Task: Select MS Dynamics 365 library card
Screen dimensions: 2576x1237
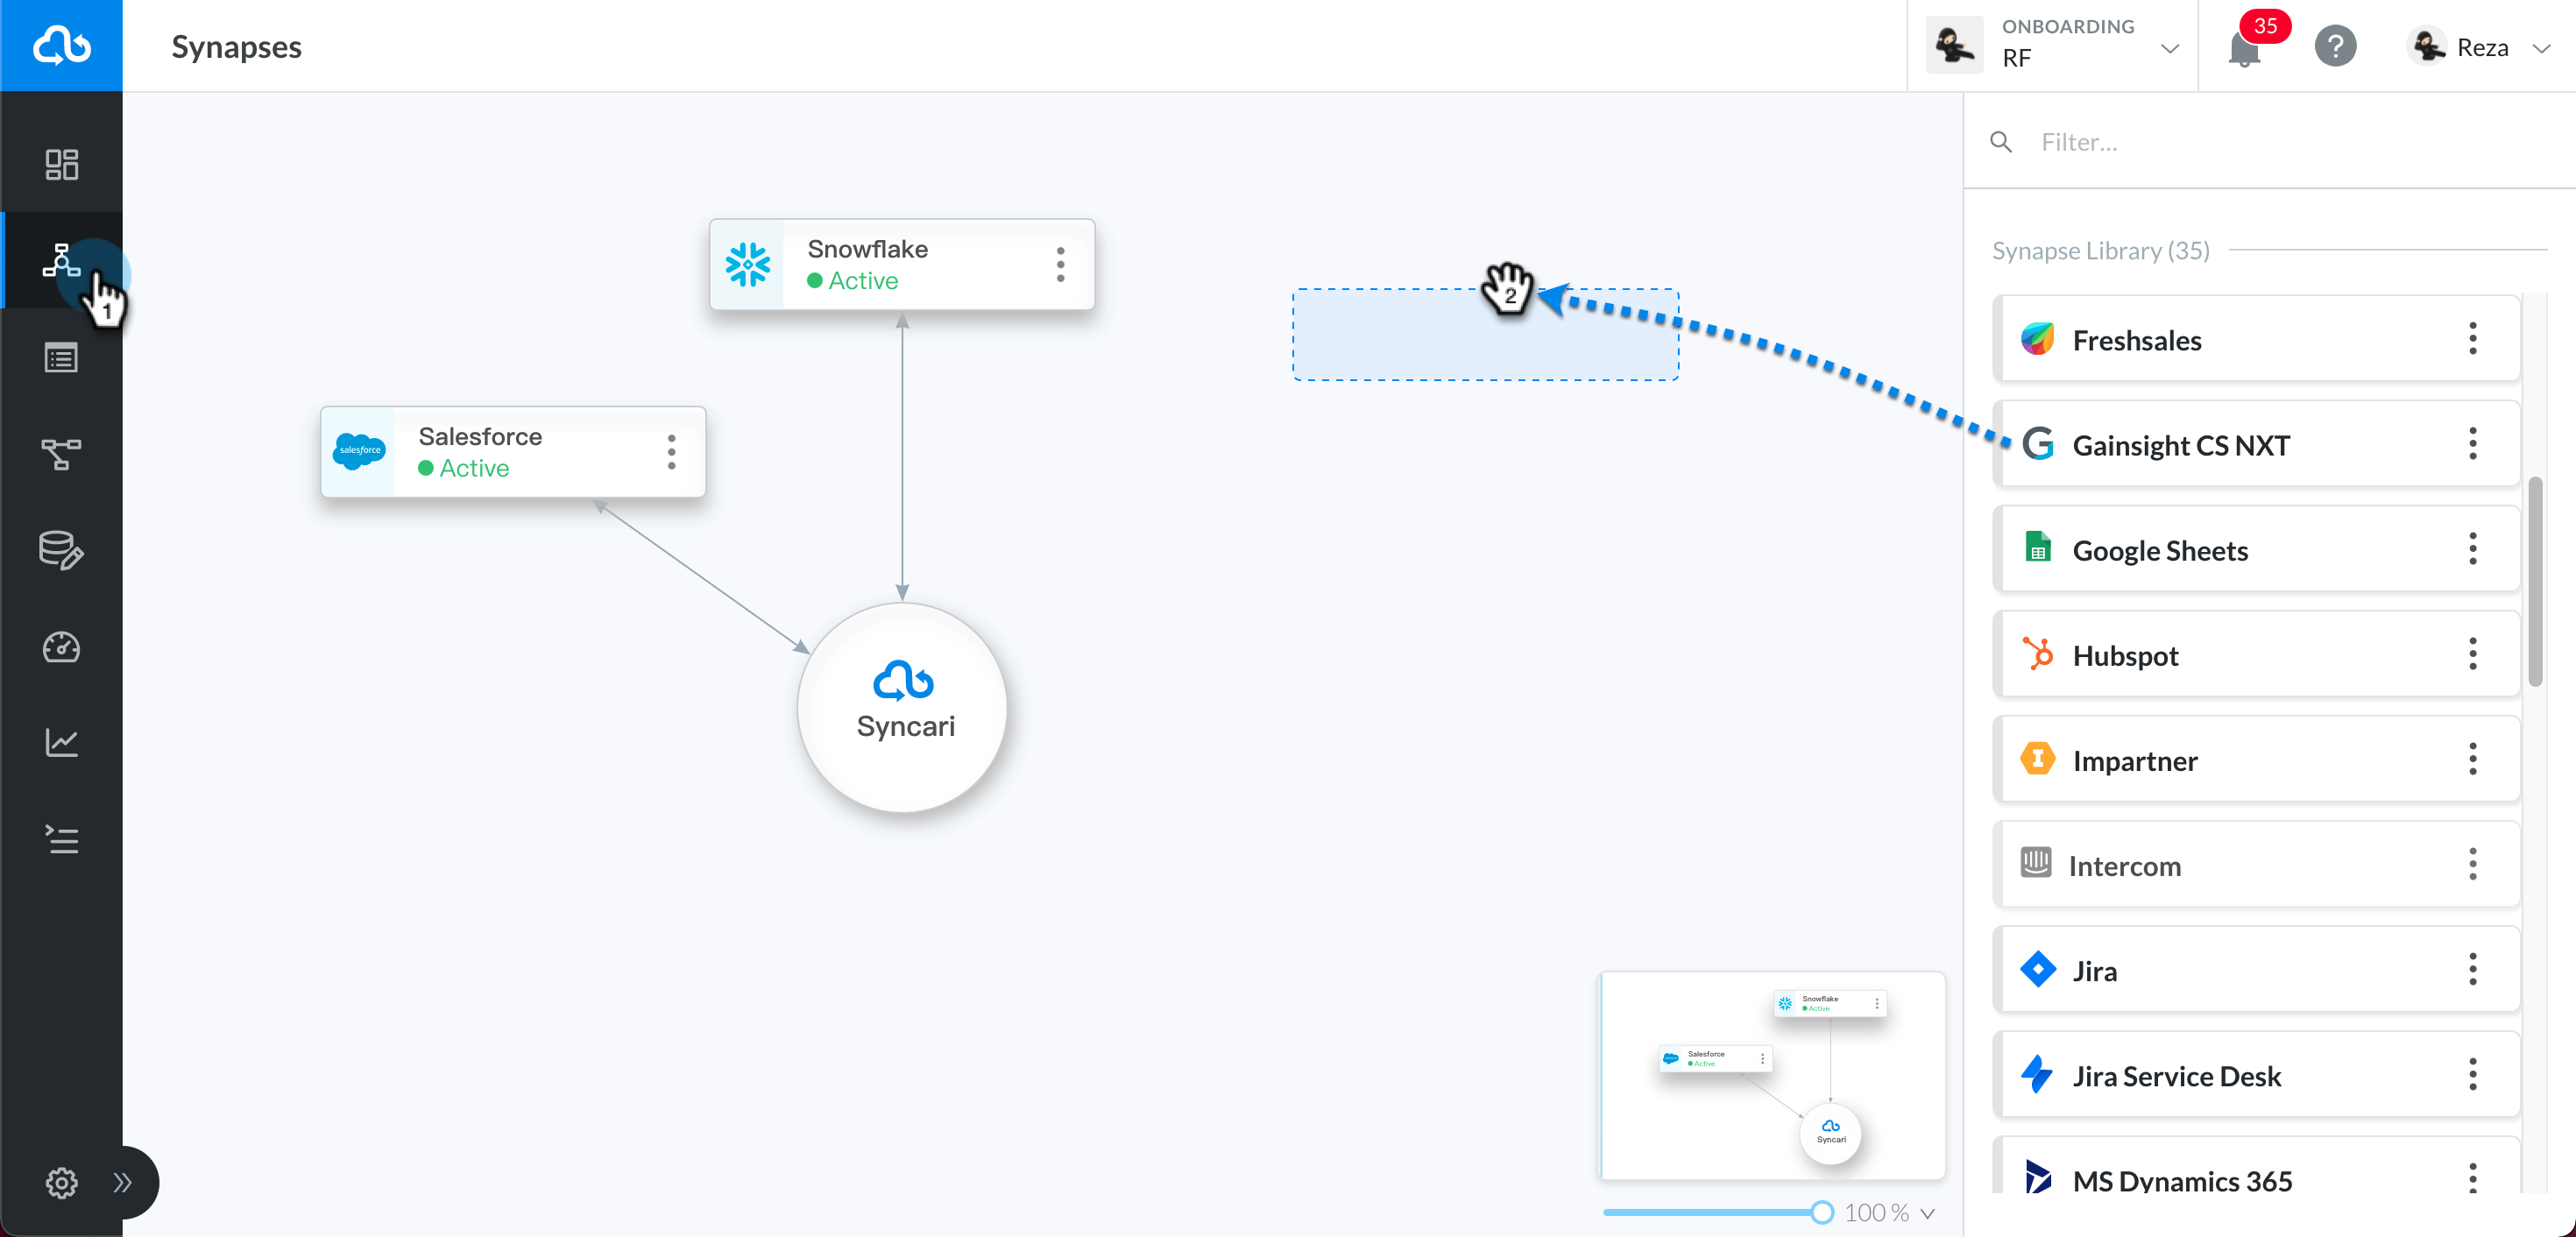Action: (2256, 1166)
